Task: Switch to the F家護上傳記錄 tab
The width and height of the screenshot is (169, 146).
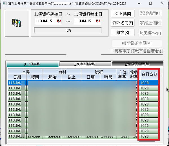Action: 85,64
